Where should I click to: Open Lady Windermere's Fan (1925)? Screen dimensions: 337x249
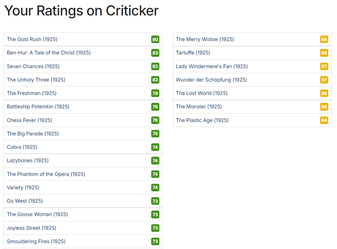[212, 66]
